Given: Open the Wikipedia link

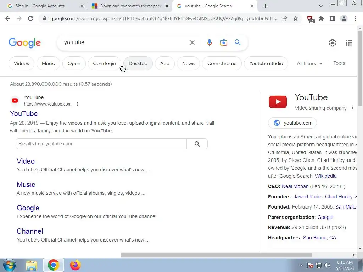Looking at the screenshot, I should coord(326,176).
